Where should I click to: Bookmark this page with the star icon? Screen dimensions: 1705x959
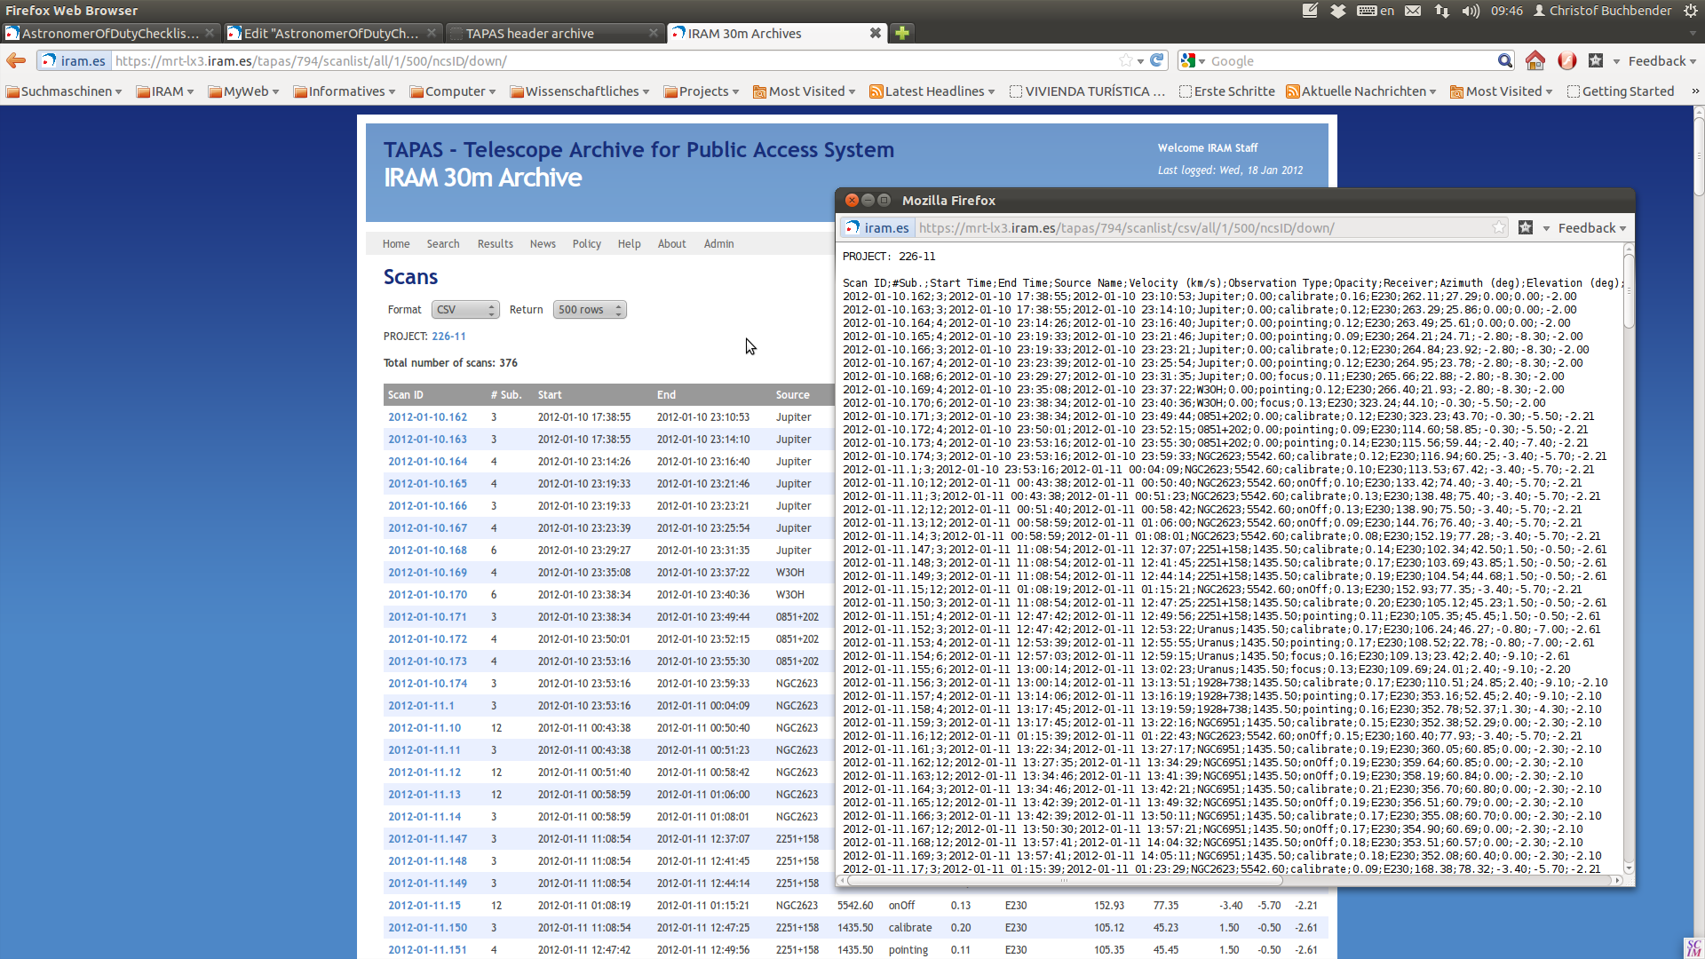pyautogui.click(x=1126, y=60)
